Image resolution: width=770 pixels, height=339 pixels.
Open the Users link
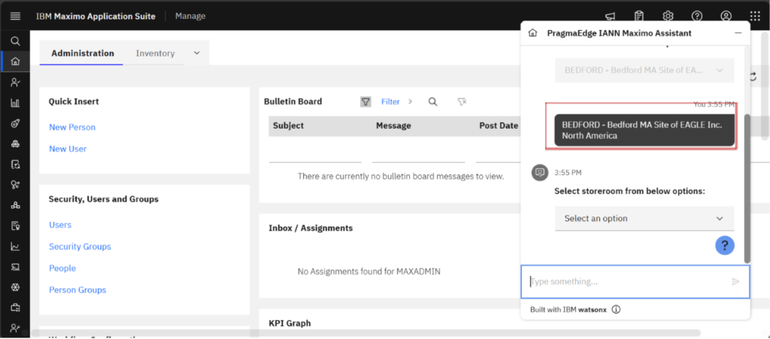point(60,225)
